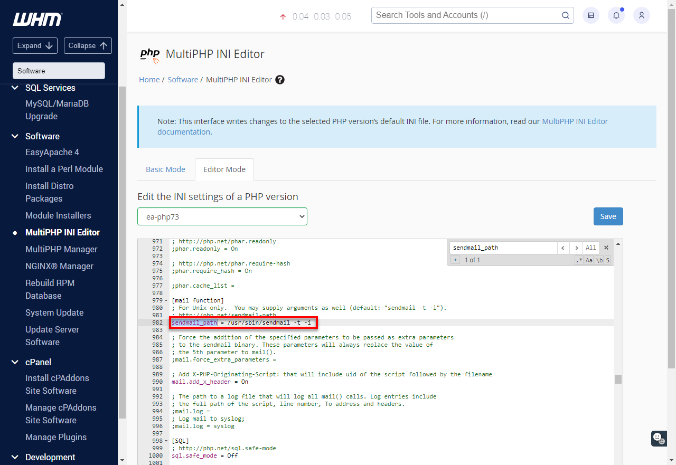Open the help icon next to the breadcrumb
676x465 pixels.
coord(279,79)
